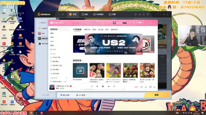Skip to the next track
The width and height of the screenshot is (206, 115).
click(x=109, y=86)
